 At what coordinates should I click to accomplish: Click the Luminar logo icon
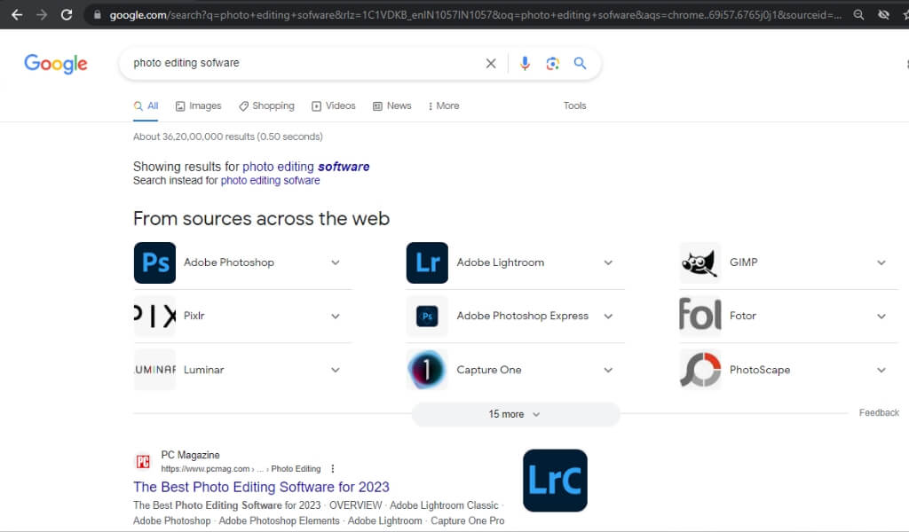click(154, 370)
